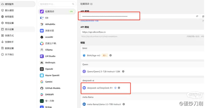Viewport: 205px width, 108px height.
Task: Click the gear icon next to 常规设置
Action: click(3, 23)
